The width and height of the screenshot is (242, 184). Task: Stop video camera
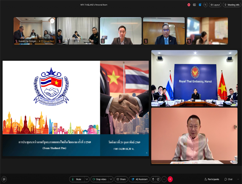[x=99, y=179]
